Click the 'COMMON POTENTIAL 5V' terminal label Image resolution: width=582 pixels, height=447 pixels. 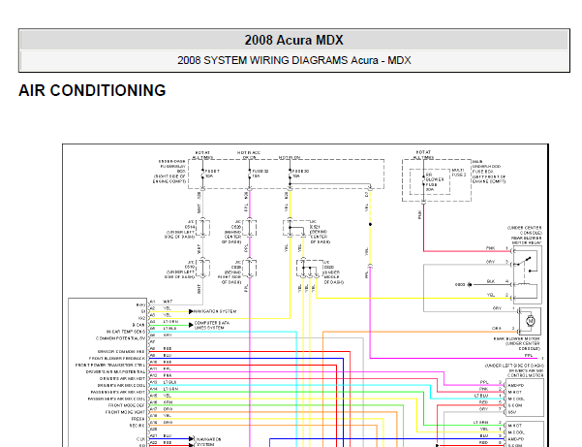coord(121,338)
